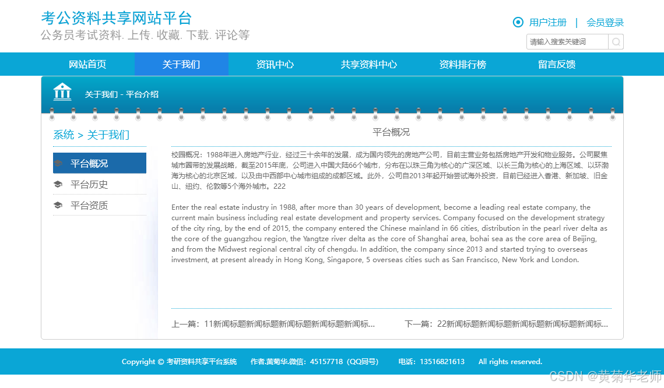Select 平台资质 in the sidebar
This screenshot has height=388, width=664.
pyautogui.click(x=100, y=205)
